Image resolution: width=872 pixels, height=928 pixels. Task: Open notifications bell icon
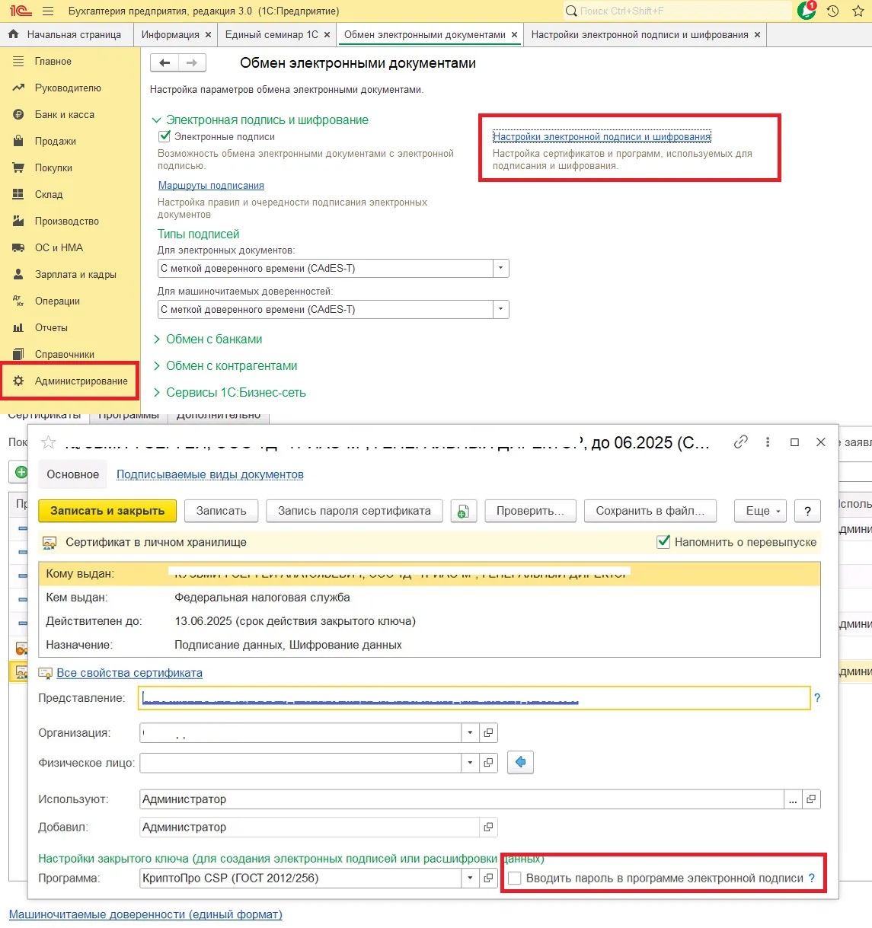807,11
